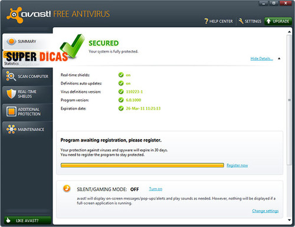295x227 pixels.
Task: Click Program awaiting registration heading
Action: (111, 140)
